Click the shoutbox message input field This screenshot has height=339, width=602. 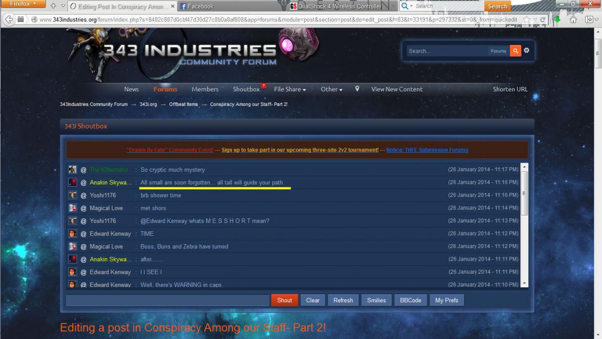click(x=168, y=300)
